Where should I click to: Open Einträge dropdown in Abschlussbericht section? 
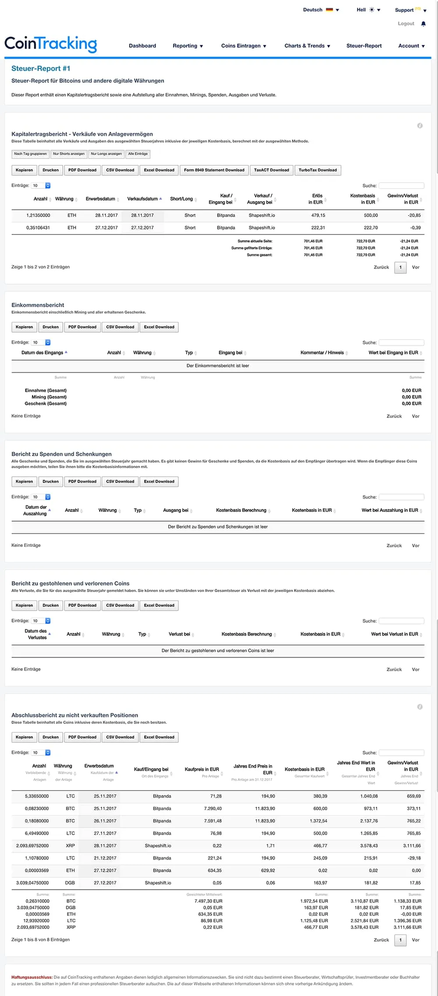pos(41,753)
